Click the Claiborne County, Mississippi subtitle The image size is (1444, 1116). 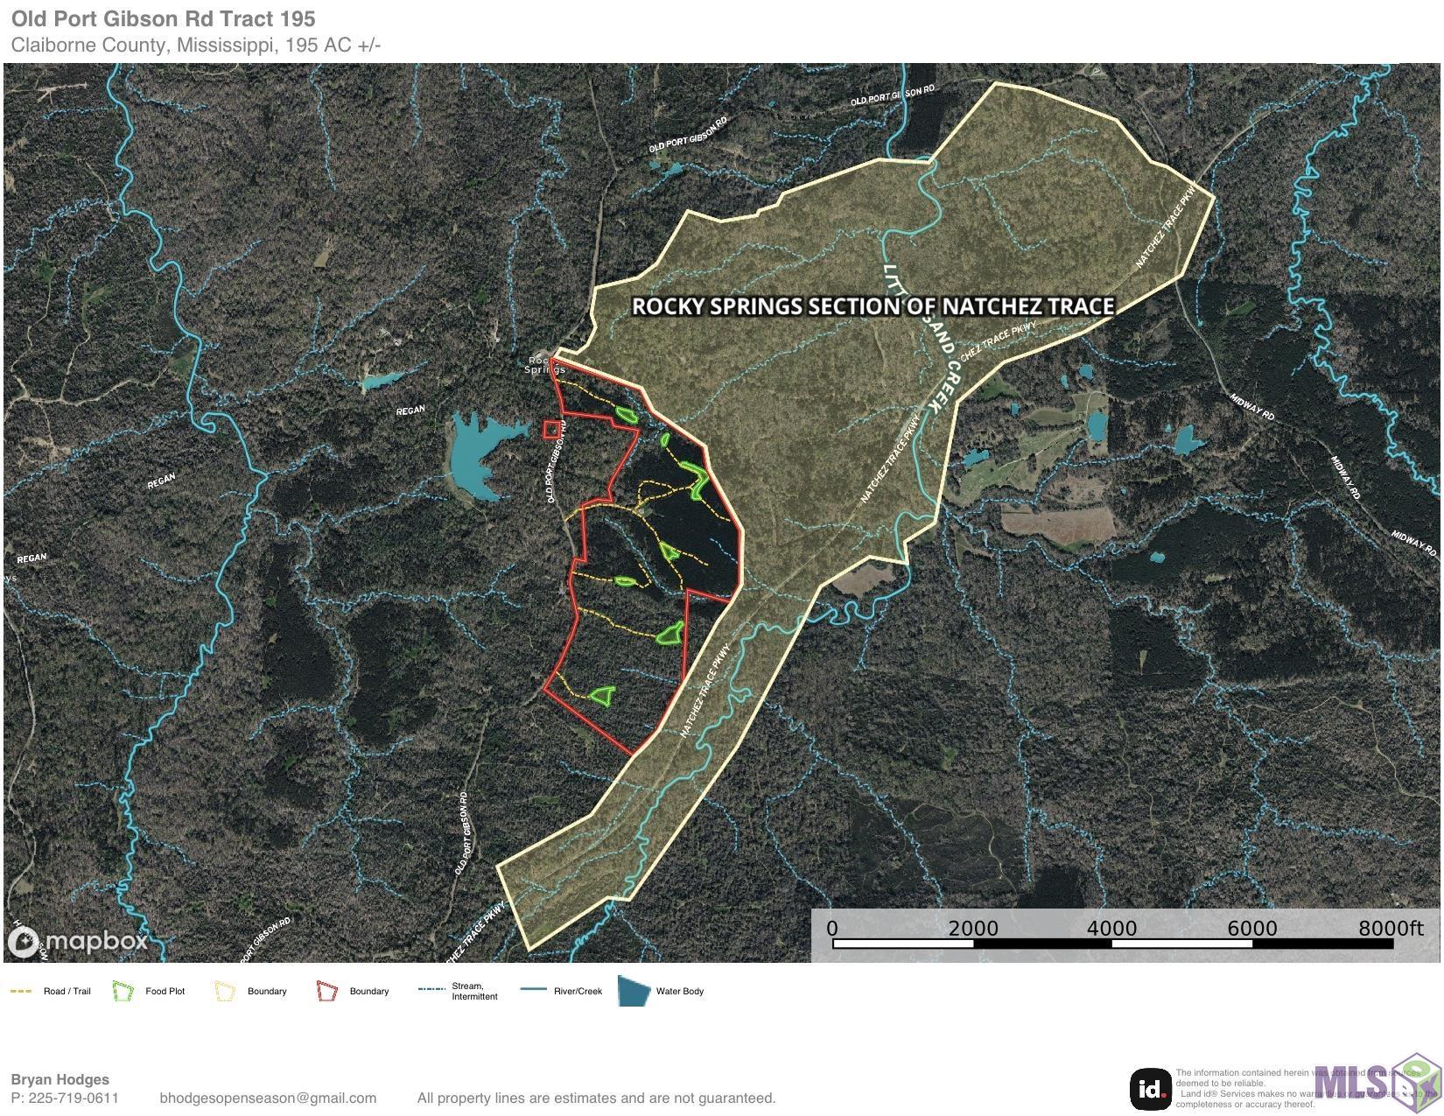[x=196, y=46]
